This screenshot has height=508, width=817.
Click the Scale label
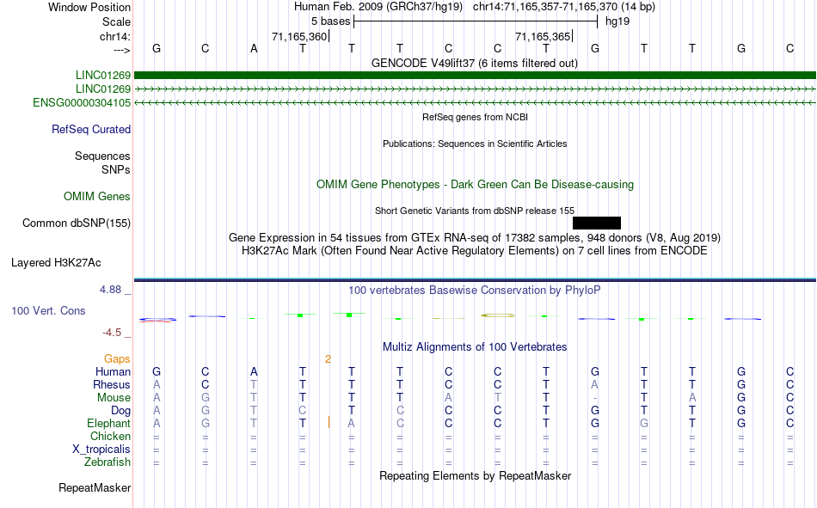coord(116,21)
